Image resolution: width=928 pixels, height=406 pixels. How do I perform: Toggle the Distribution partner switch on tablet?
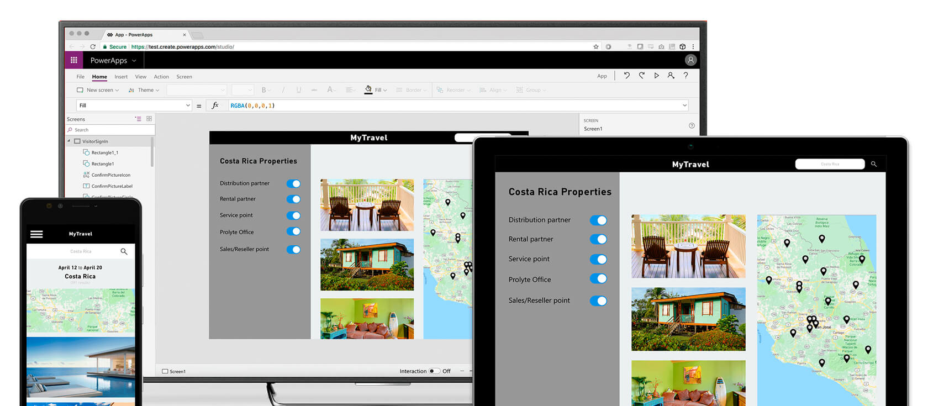[x=598, y=220]
